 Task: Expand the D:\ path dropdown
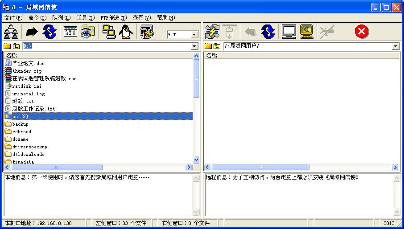click(x=194, y=46)
